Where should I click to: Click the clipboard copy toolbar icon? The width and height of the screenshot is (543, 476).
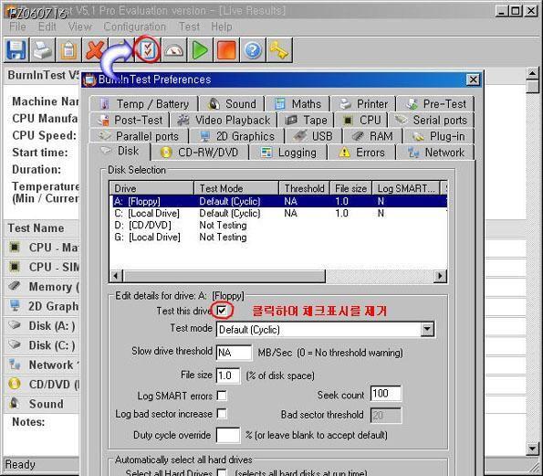coord(69,50)
